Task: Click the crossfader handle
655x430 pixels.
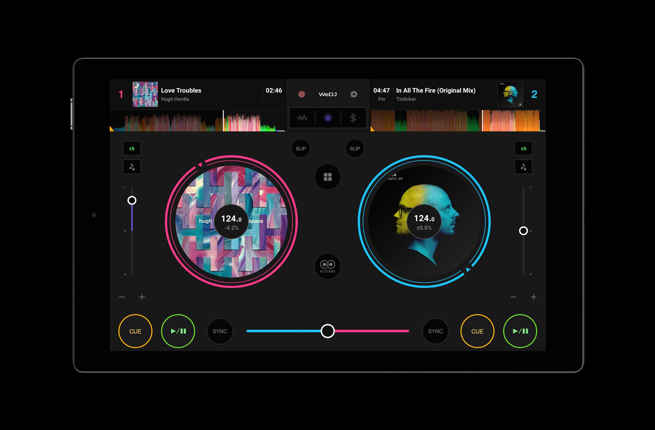Action: coord(327,331)
